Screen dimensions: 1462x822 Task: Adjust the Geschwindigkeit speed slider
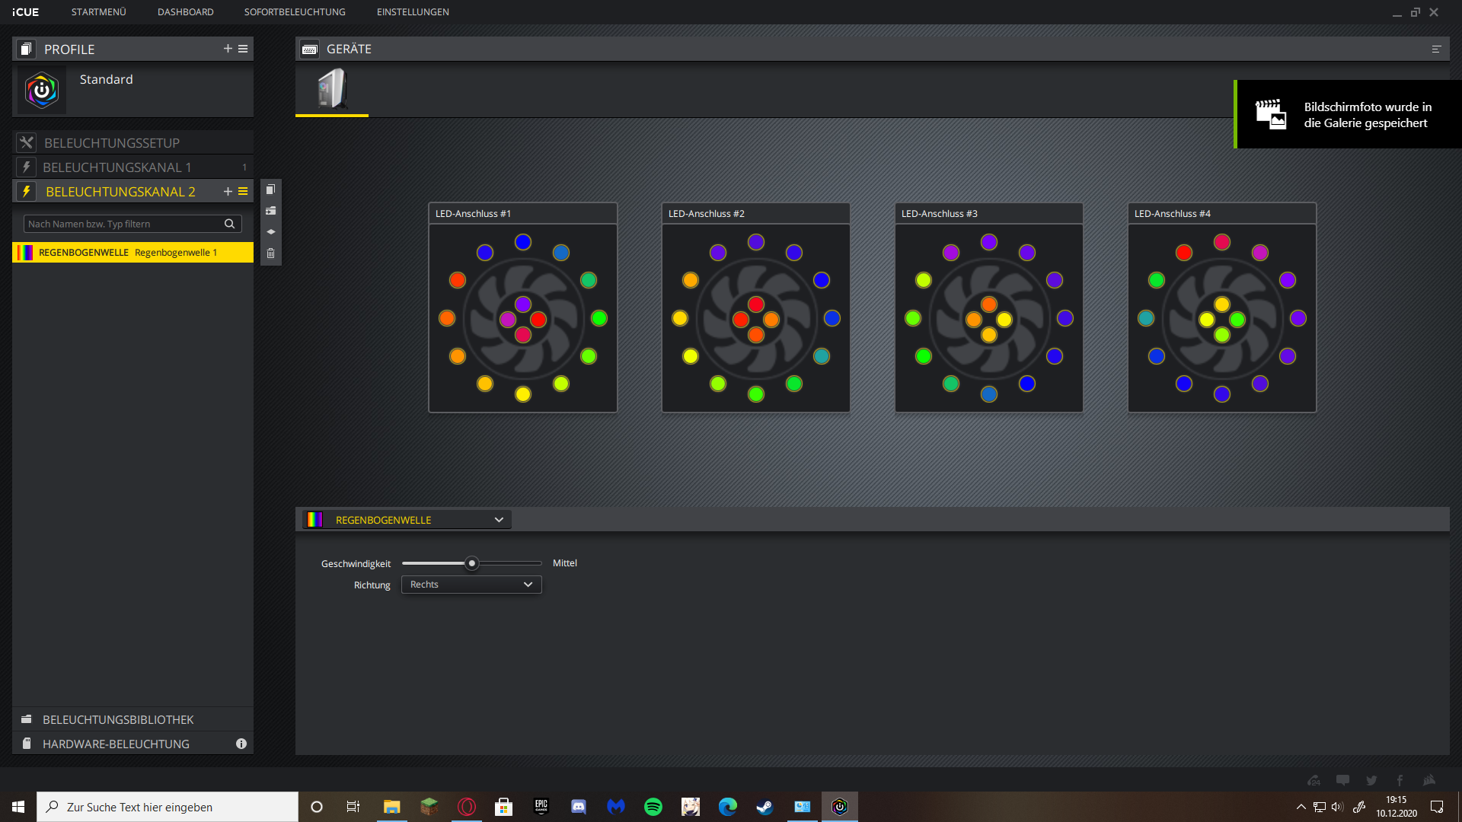(x=471, y=562)
